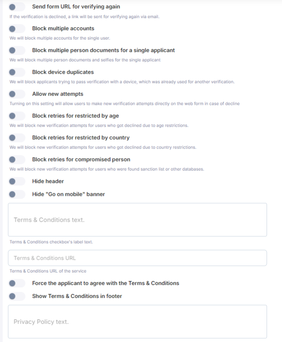This screenshot has width=282, height=342.
Task: Enable the 'Allow new attempts' toggle switch
Action: tap(17, 94)
